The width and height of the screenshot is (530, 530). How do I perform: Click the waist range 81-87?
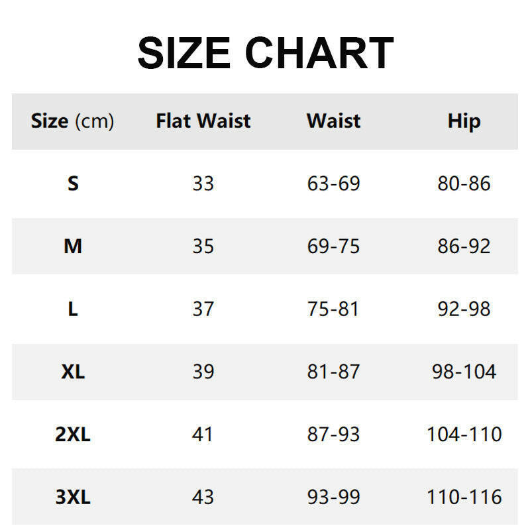[x=333, y=372]
